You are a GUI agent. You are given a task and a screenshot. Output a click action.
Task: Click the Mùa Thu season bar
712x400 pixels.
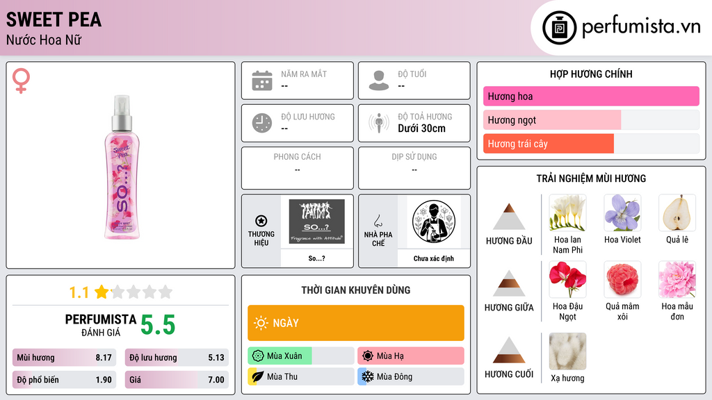coord(301,376)
